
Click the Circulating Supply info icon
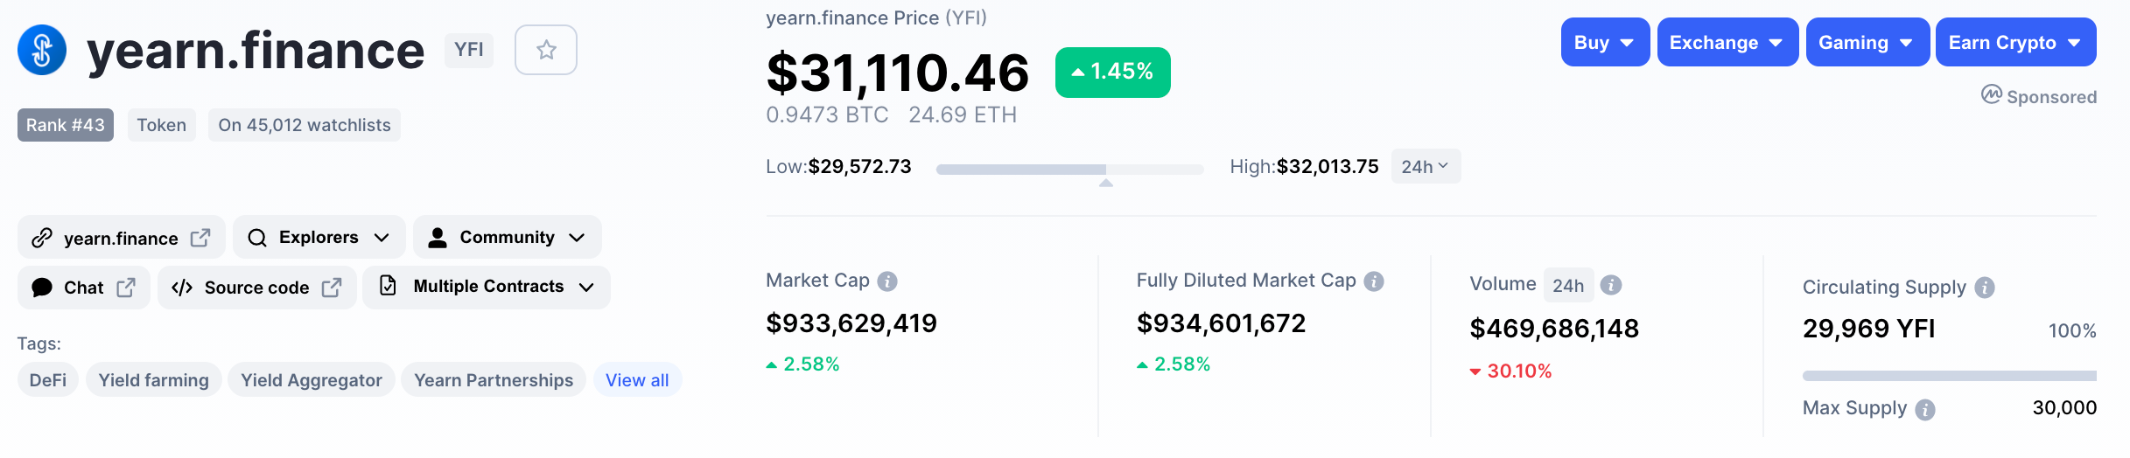click(x=1985, y=288)
